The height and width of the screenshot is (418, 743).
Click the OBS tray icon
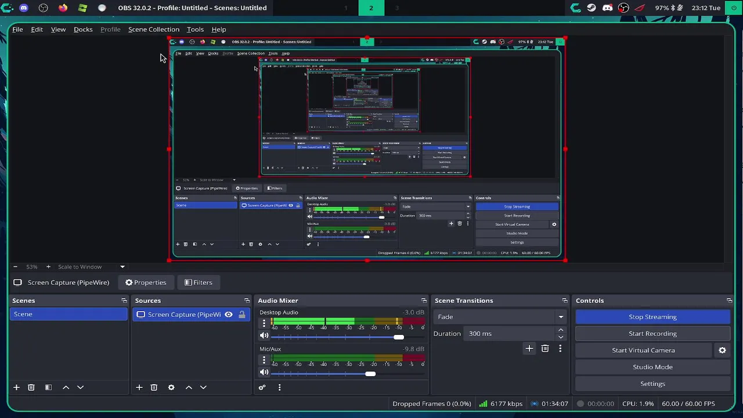click(x=623, y=8)
